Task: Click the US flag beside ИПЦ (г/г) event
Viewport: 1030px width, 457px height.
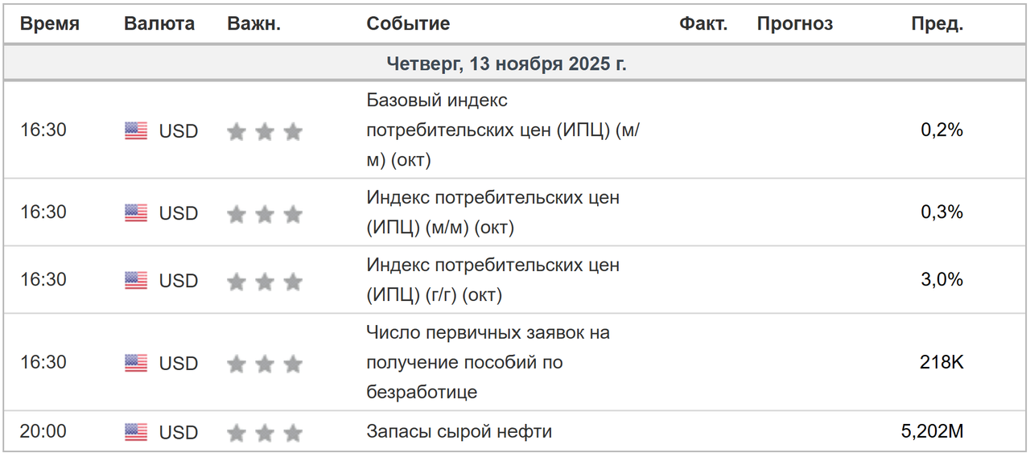Action: click(x=136, y=281)
